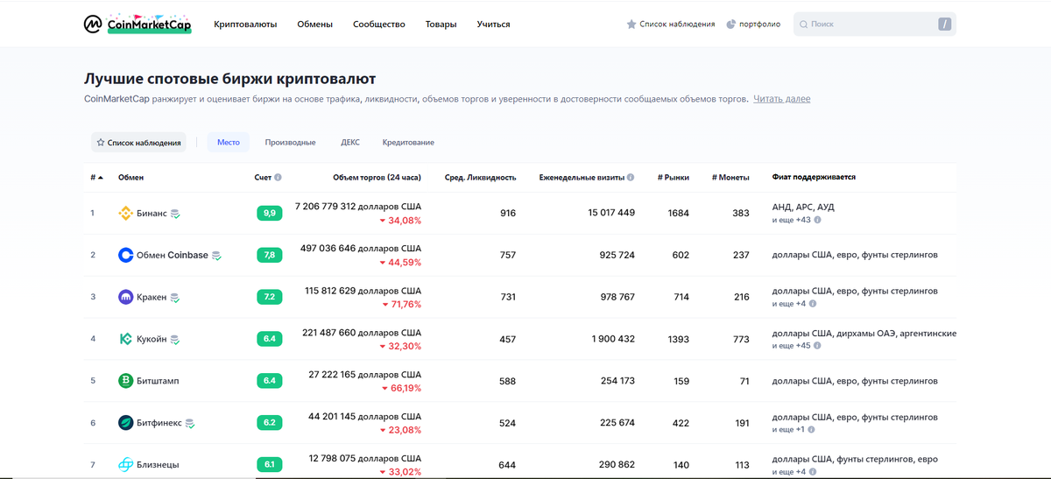The width and height of the screenshot is (1051, 479).
Task: Click the slash shortcut badge in search
Action: coord(944,25)
